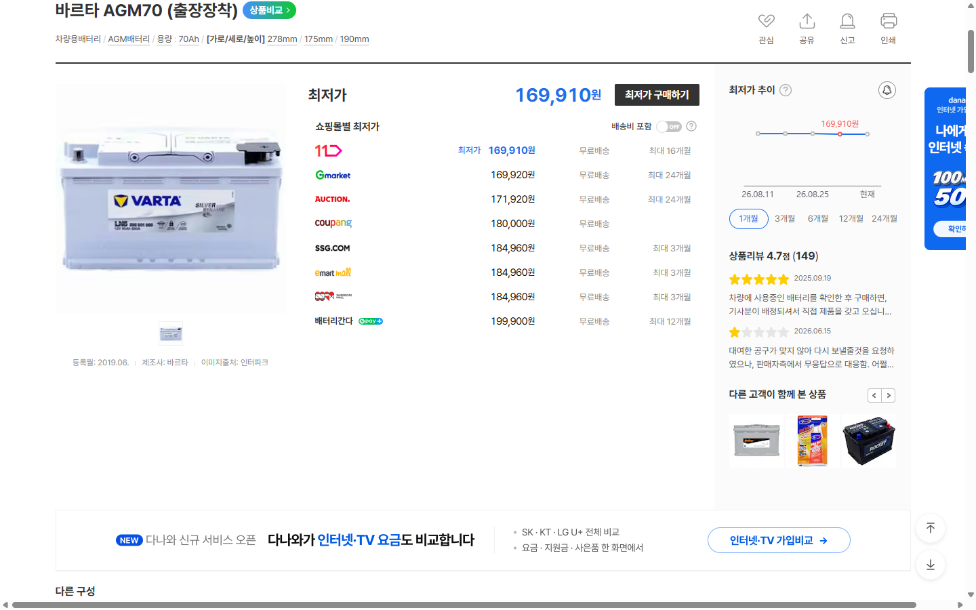Open the coupang mall logo

[333, 223]
